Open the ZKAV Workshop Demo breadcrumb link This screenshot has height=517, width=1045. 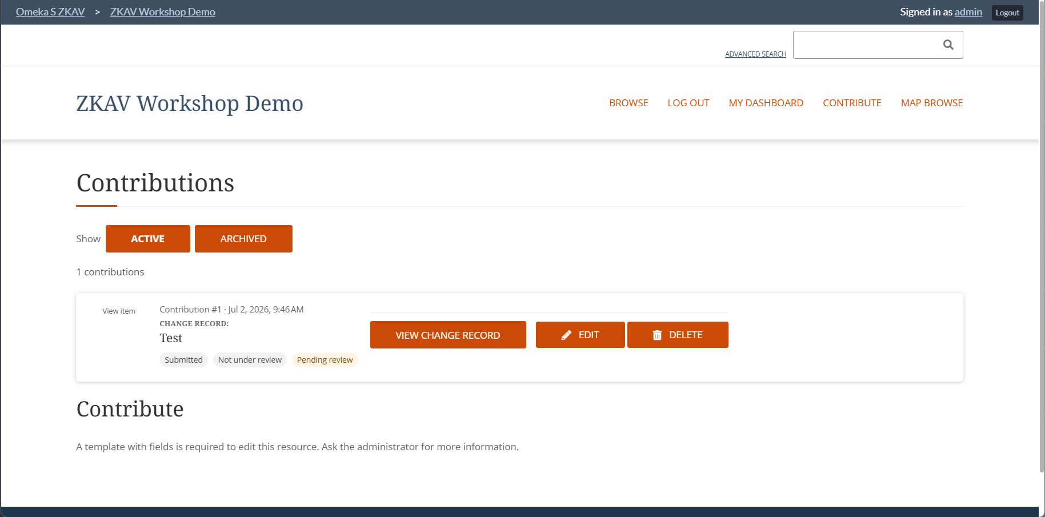click(x=163, y=12)
